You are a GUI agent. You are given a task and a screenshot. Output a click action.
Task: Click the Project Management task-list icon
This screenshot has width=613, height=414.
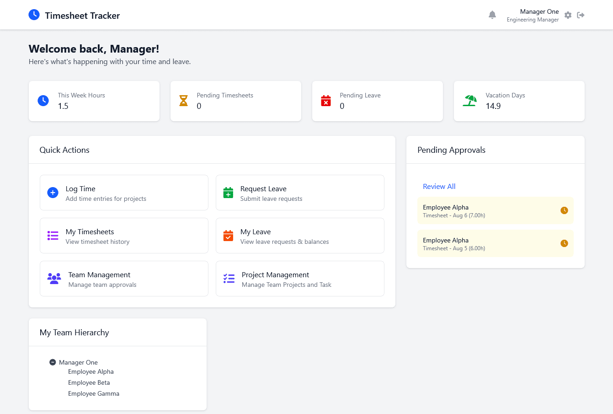point(228,279)
